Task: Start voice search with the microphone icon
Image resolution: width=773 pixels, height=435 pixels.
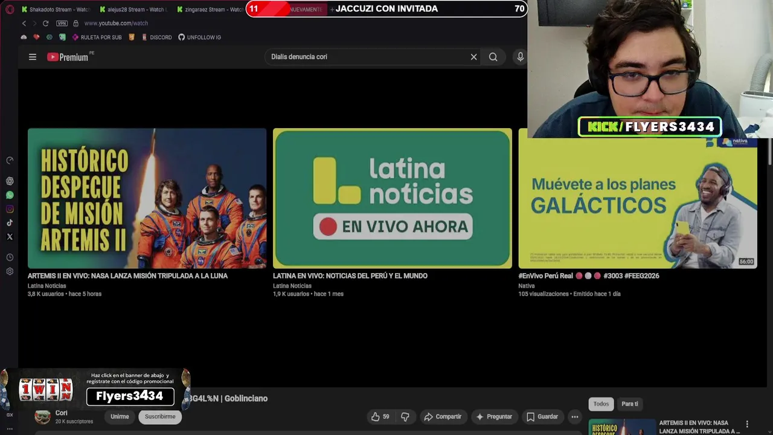Action: (520, 57)
